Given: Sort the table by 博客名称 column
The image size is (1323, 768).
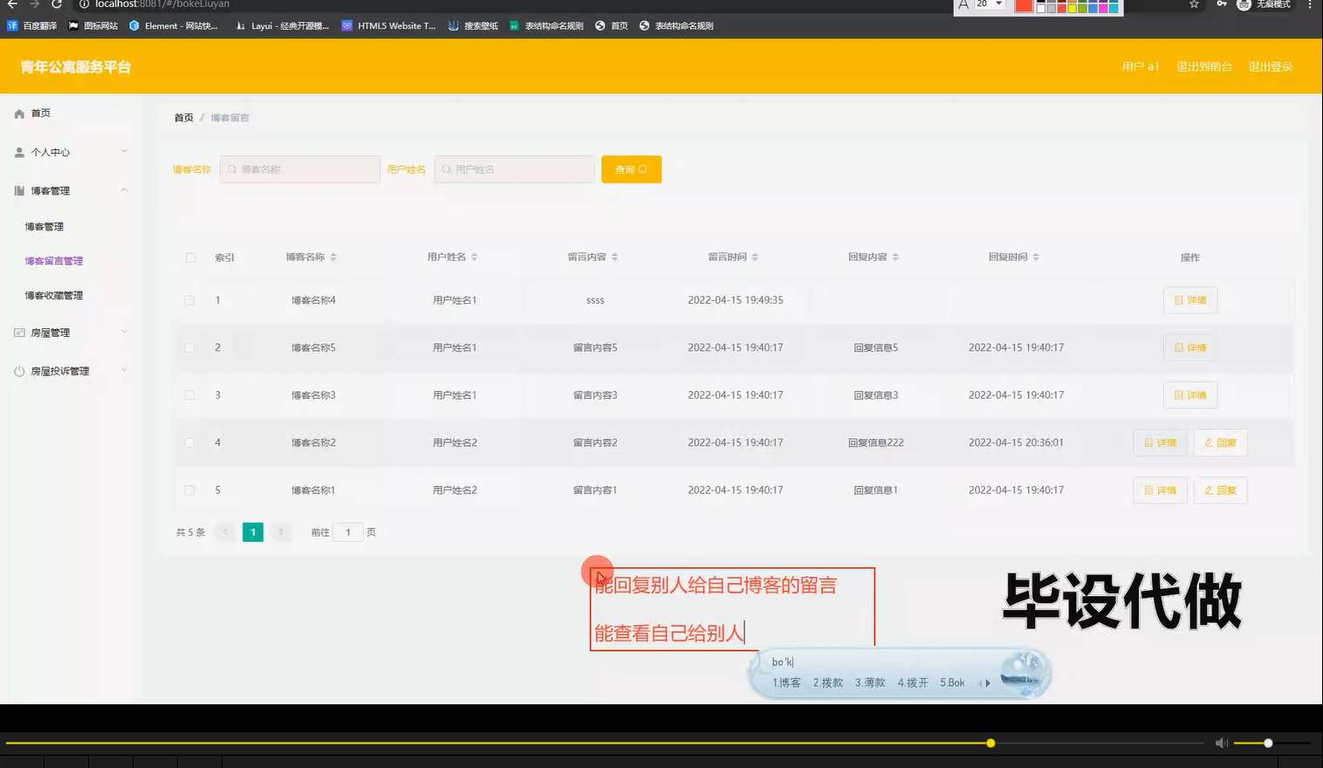Looking at the screenshot, I should (x=333, y=257).
